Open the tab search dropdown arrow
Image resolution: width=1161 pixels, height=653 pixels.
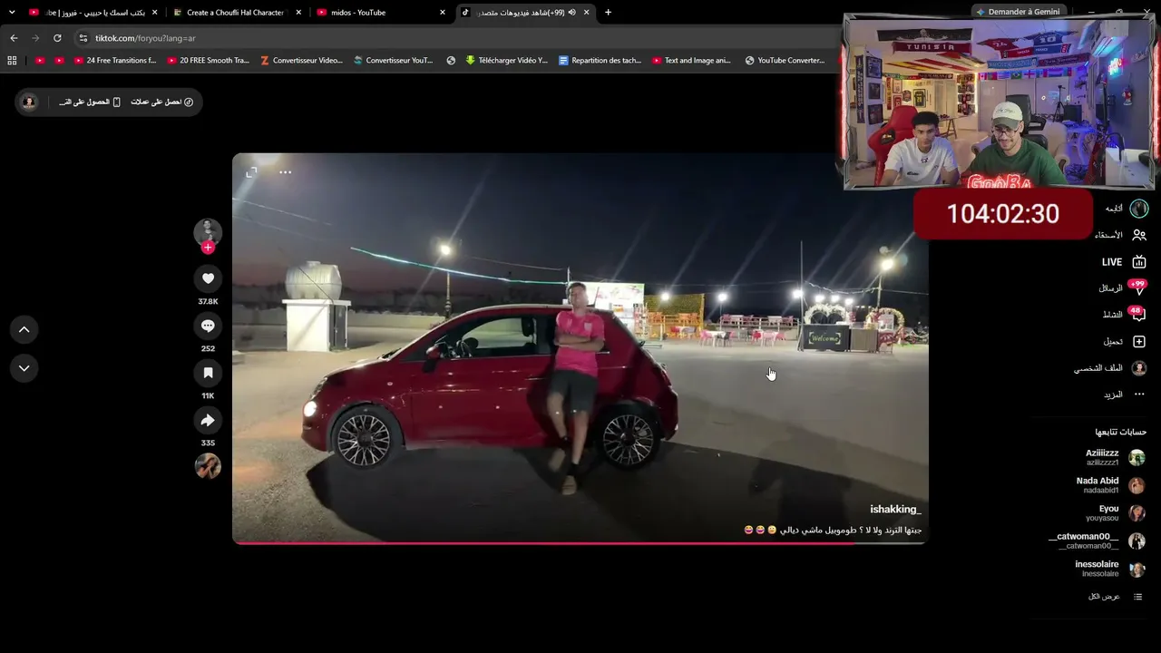coord(12,13)
